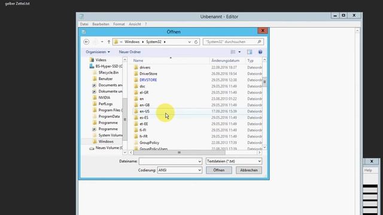The image size is (383, 215).
Task: Open the Format menu in Editor
Action: click(x=119, y=24)
